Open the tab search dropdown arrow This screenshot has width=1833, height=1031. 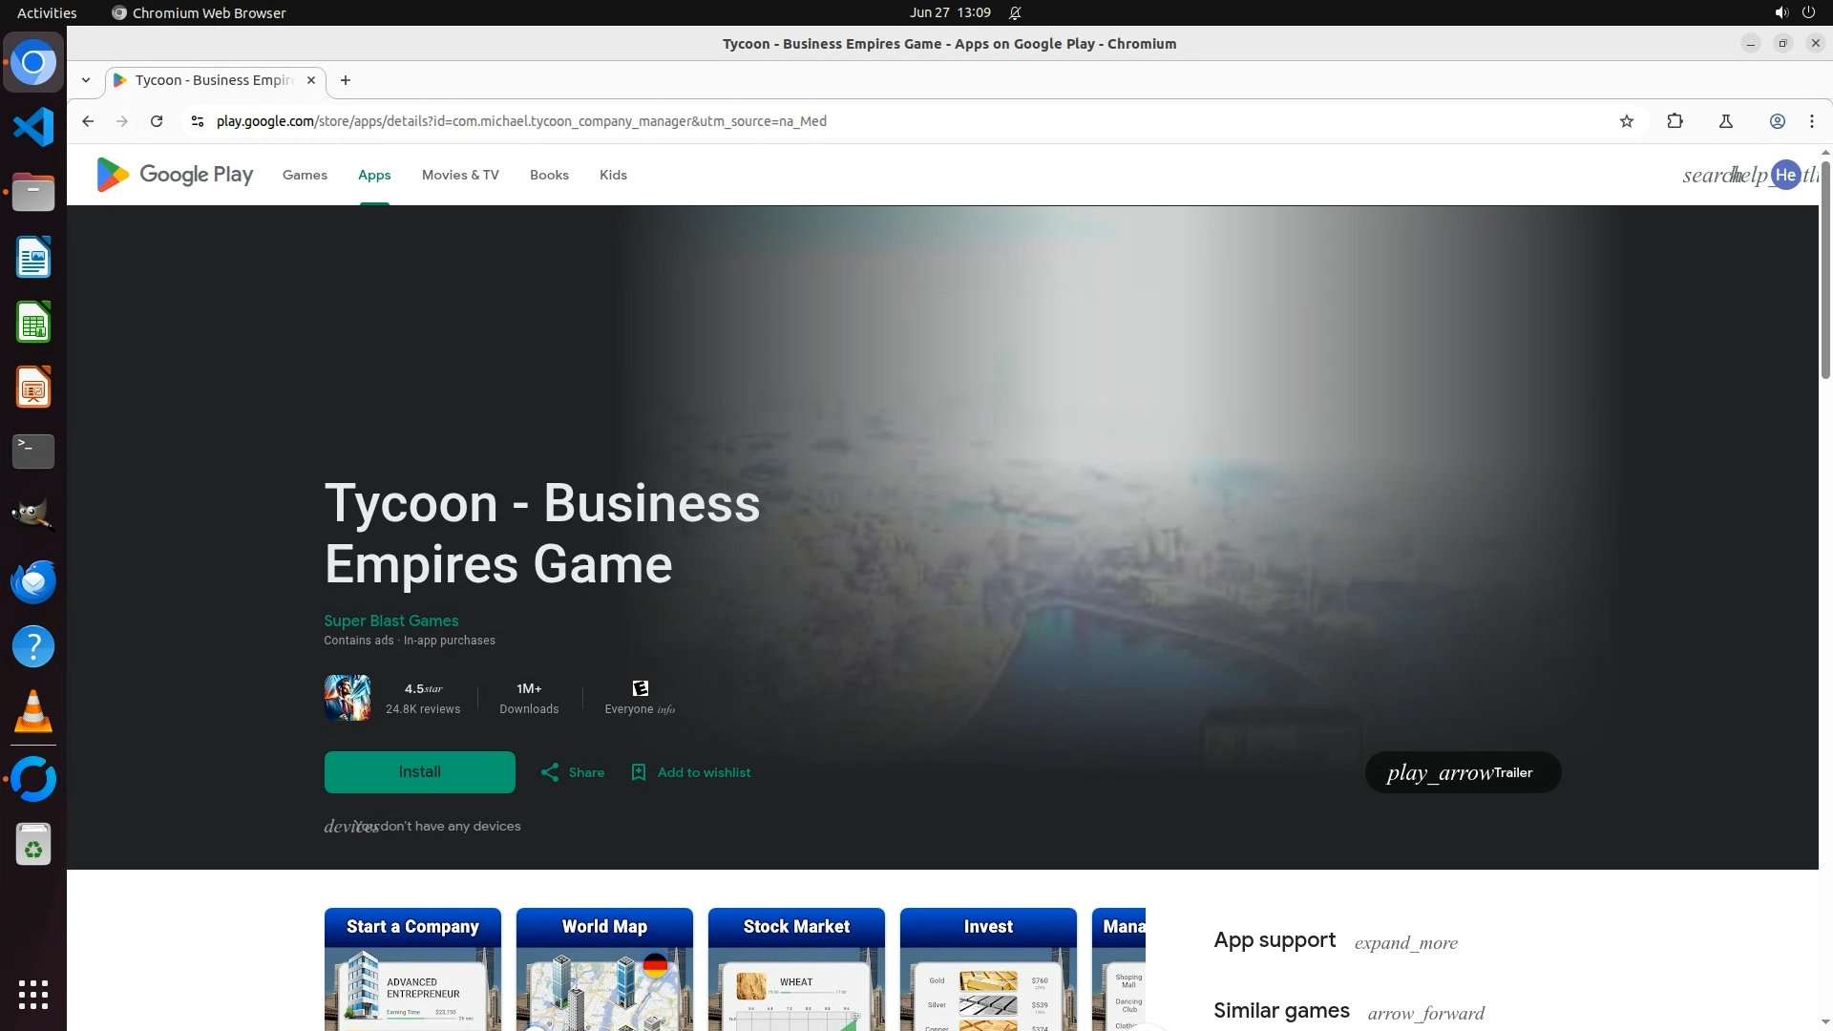click(x=86, y=80)
